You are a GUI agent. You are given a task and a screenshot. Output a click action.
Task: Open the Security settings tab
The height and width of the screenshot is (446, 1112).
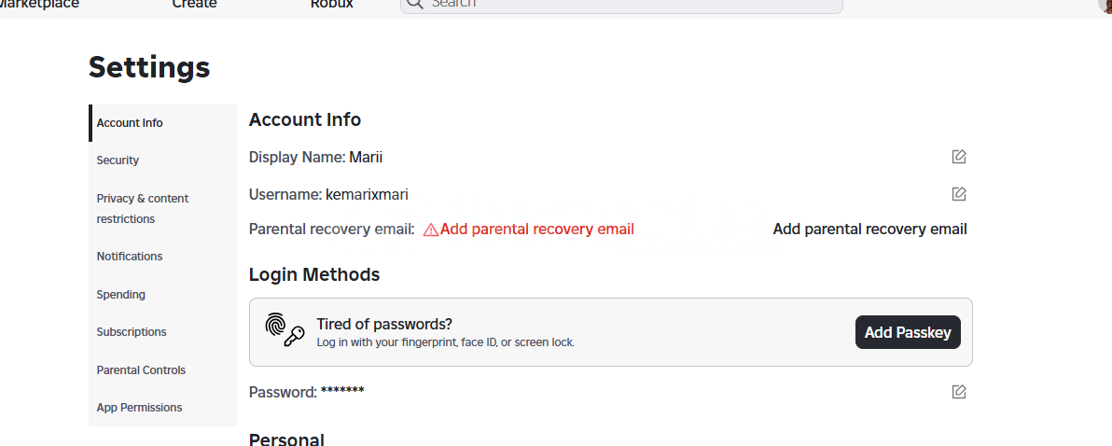(x=118, y=160)
